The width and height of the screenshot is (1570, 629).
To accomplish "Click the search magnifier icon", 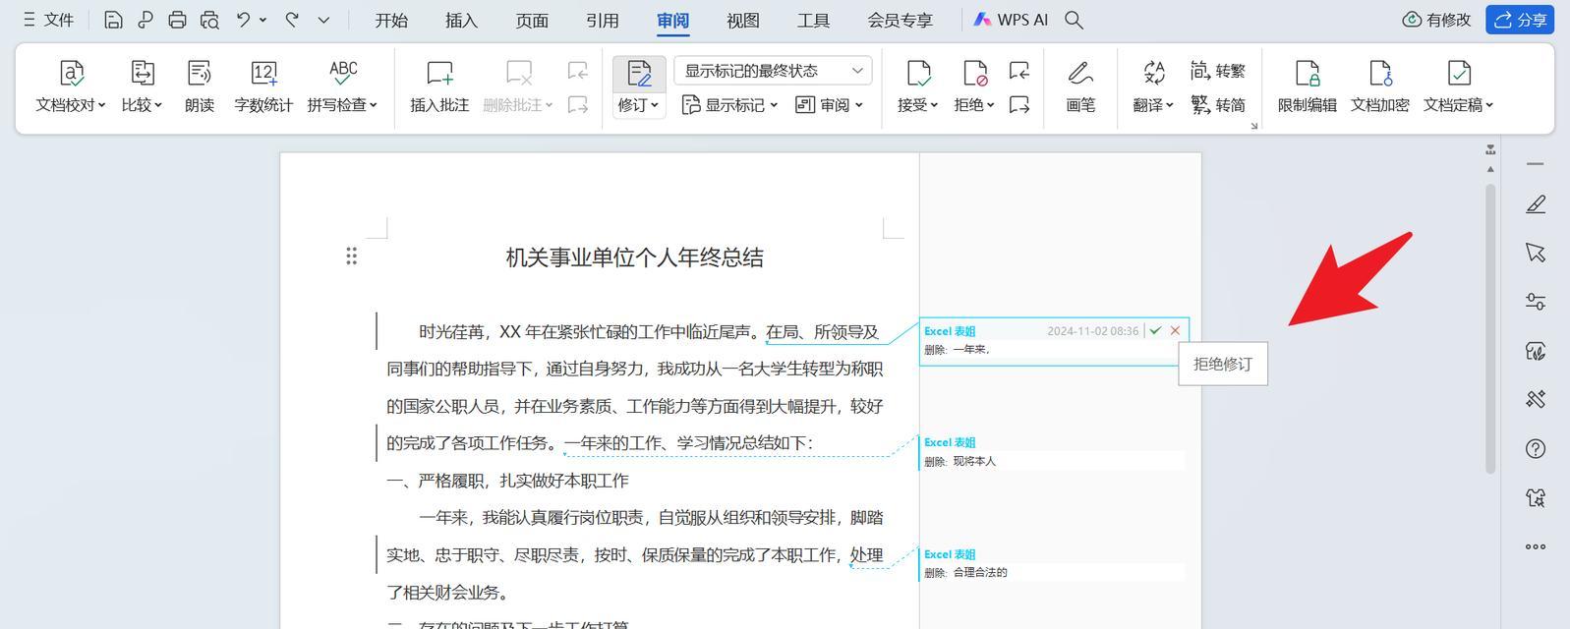I will [x=1075, y=20].
